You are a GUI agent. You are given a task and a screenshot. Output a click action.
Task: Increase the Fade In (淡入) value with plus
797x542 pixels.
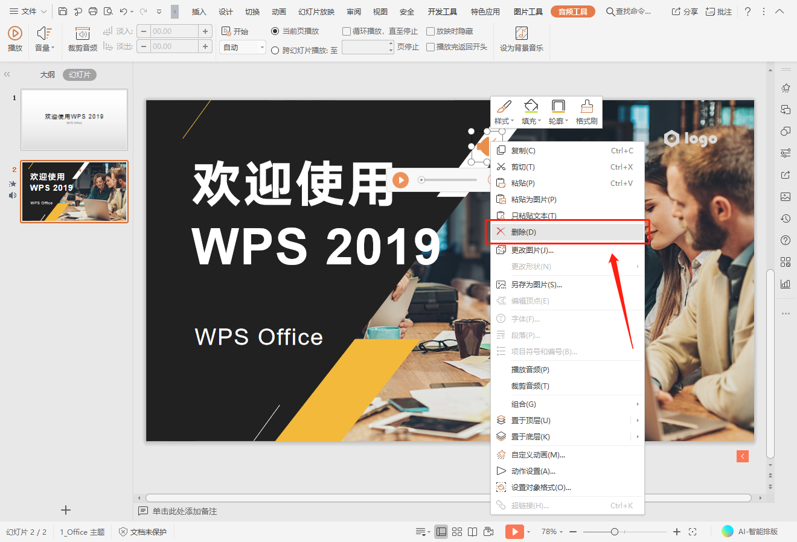(205, 31)
